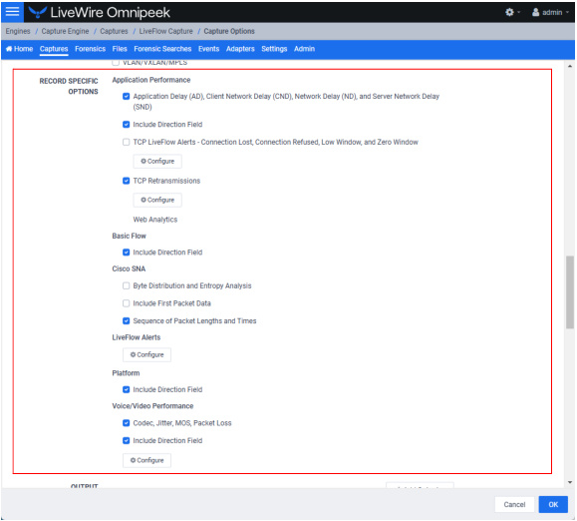Configure TCP LiveFlow Alerts
The width and height of the screenshot is (577, 521).
tap(157, 162)
